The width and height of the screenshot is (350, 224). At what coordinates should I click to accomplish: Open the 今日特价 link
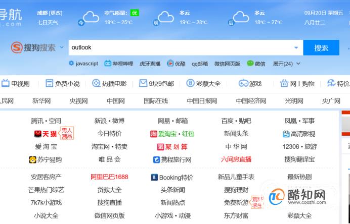pos(109,134)
